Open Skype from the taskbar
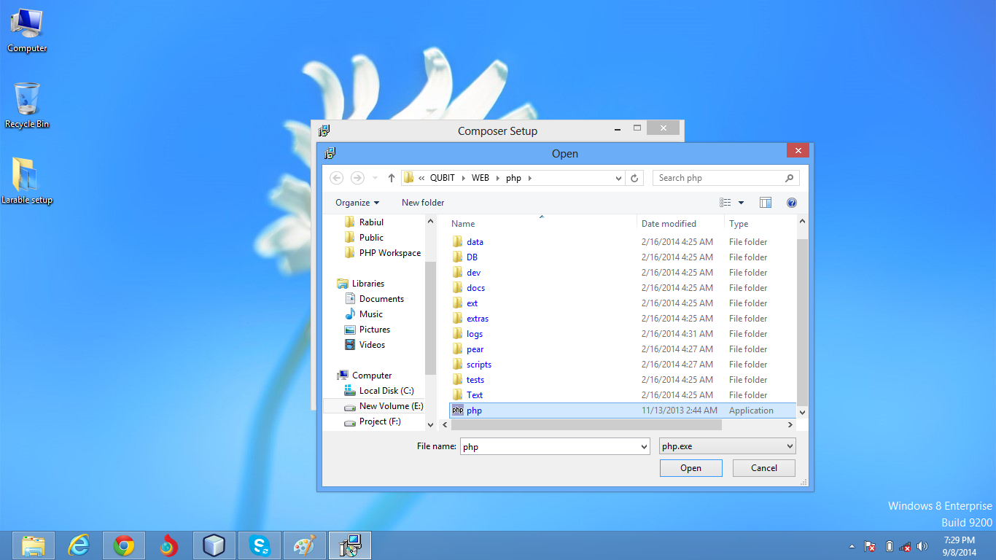 coord(259,545)
